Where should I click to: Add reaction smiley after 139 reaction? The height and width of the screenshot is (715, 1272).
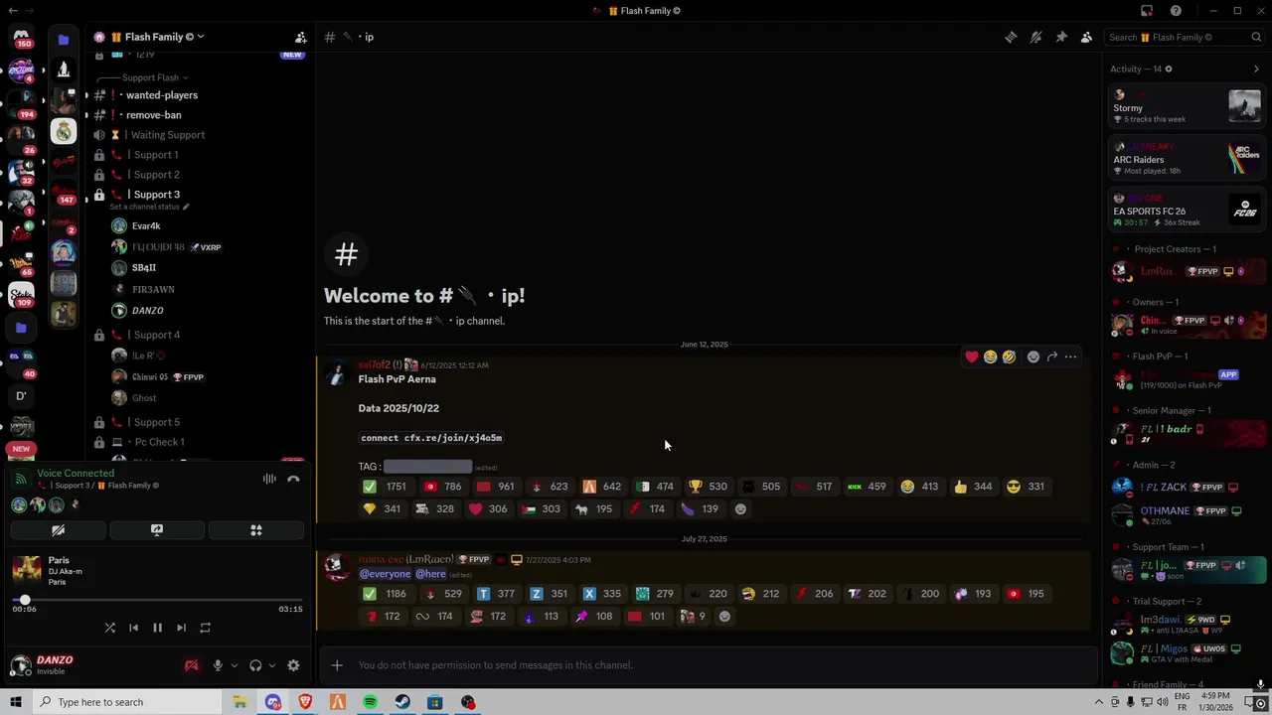(740, 509)
